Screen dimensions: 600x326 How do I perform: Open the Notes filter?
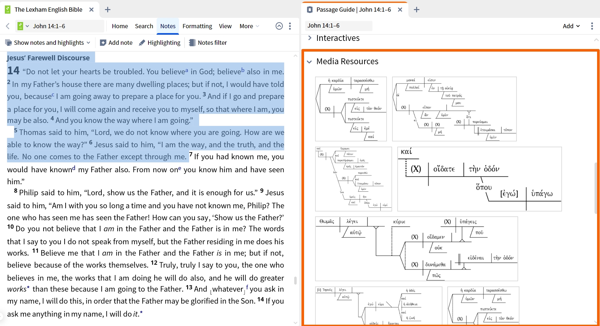[x=208, y=42]
